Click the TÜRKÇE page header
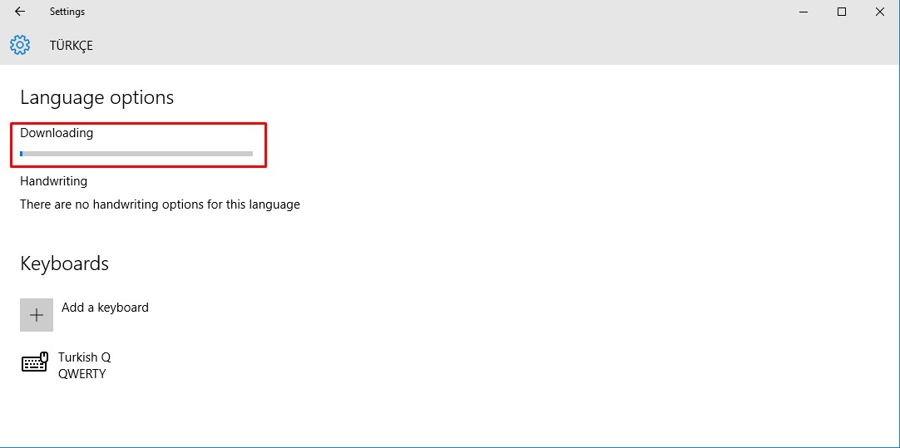The width and height of the screenshot is (900, 448). 72,46
